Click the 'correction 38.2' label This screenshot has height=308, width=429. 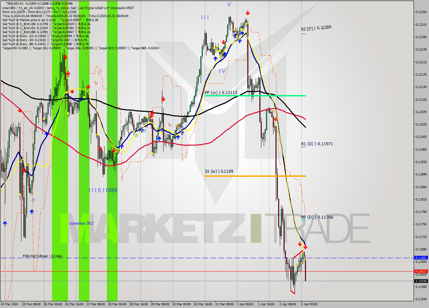[81, 223]
